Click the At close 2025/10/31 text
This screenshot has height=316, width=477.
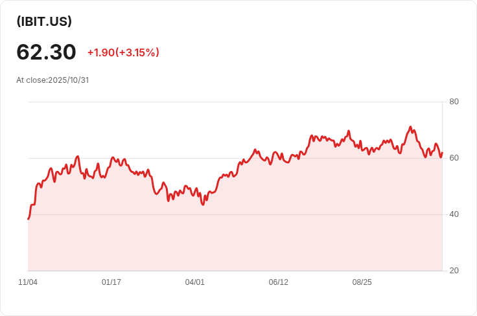52,80
